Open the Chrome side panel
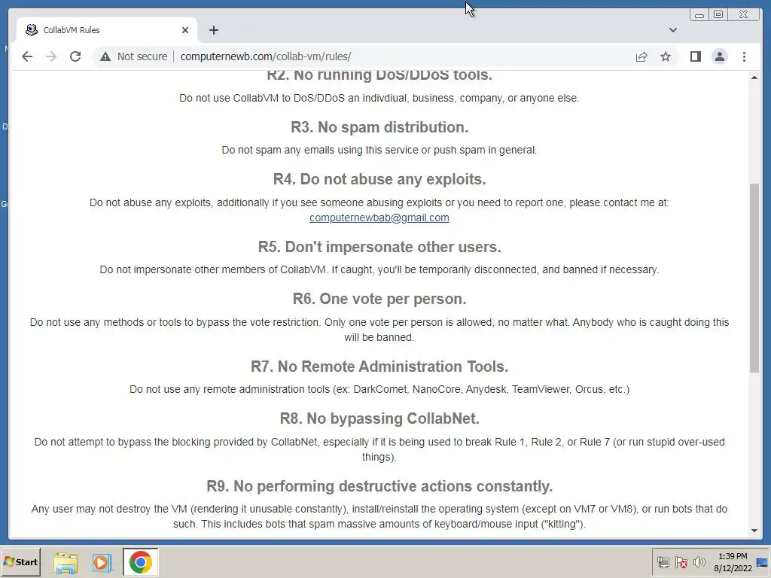Image resolution: width=771 pixels, height=578 pixels. [x=695, y=56]
